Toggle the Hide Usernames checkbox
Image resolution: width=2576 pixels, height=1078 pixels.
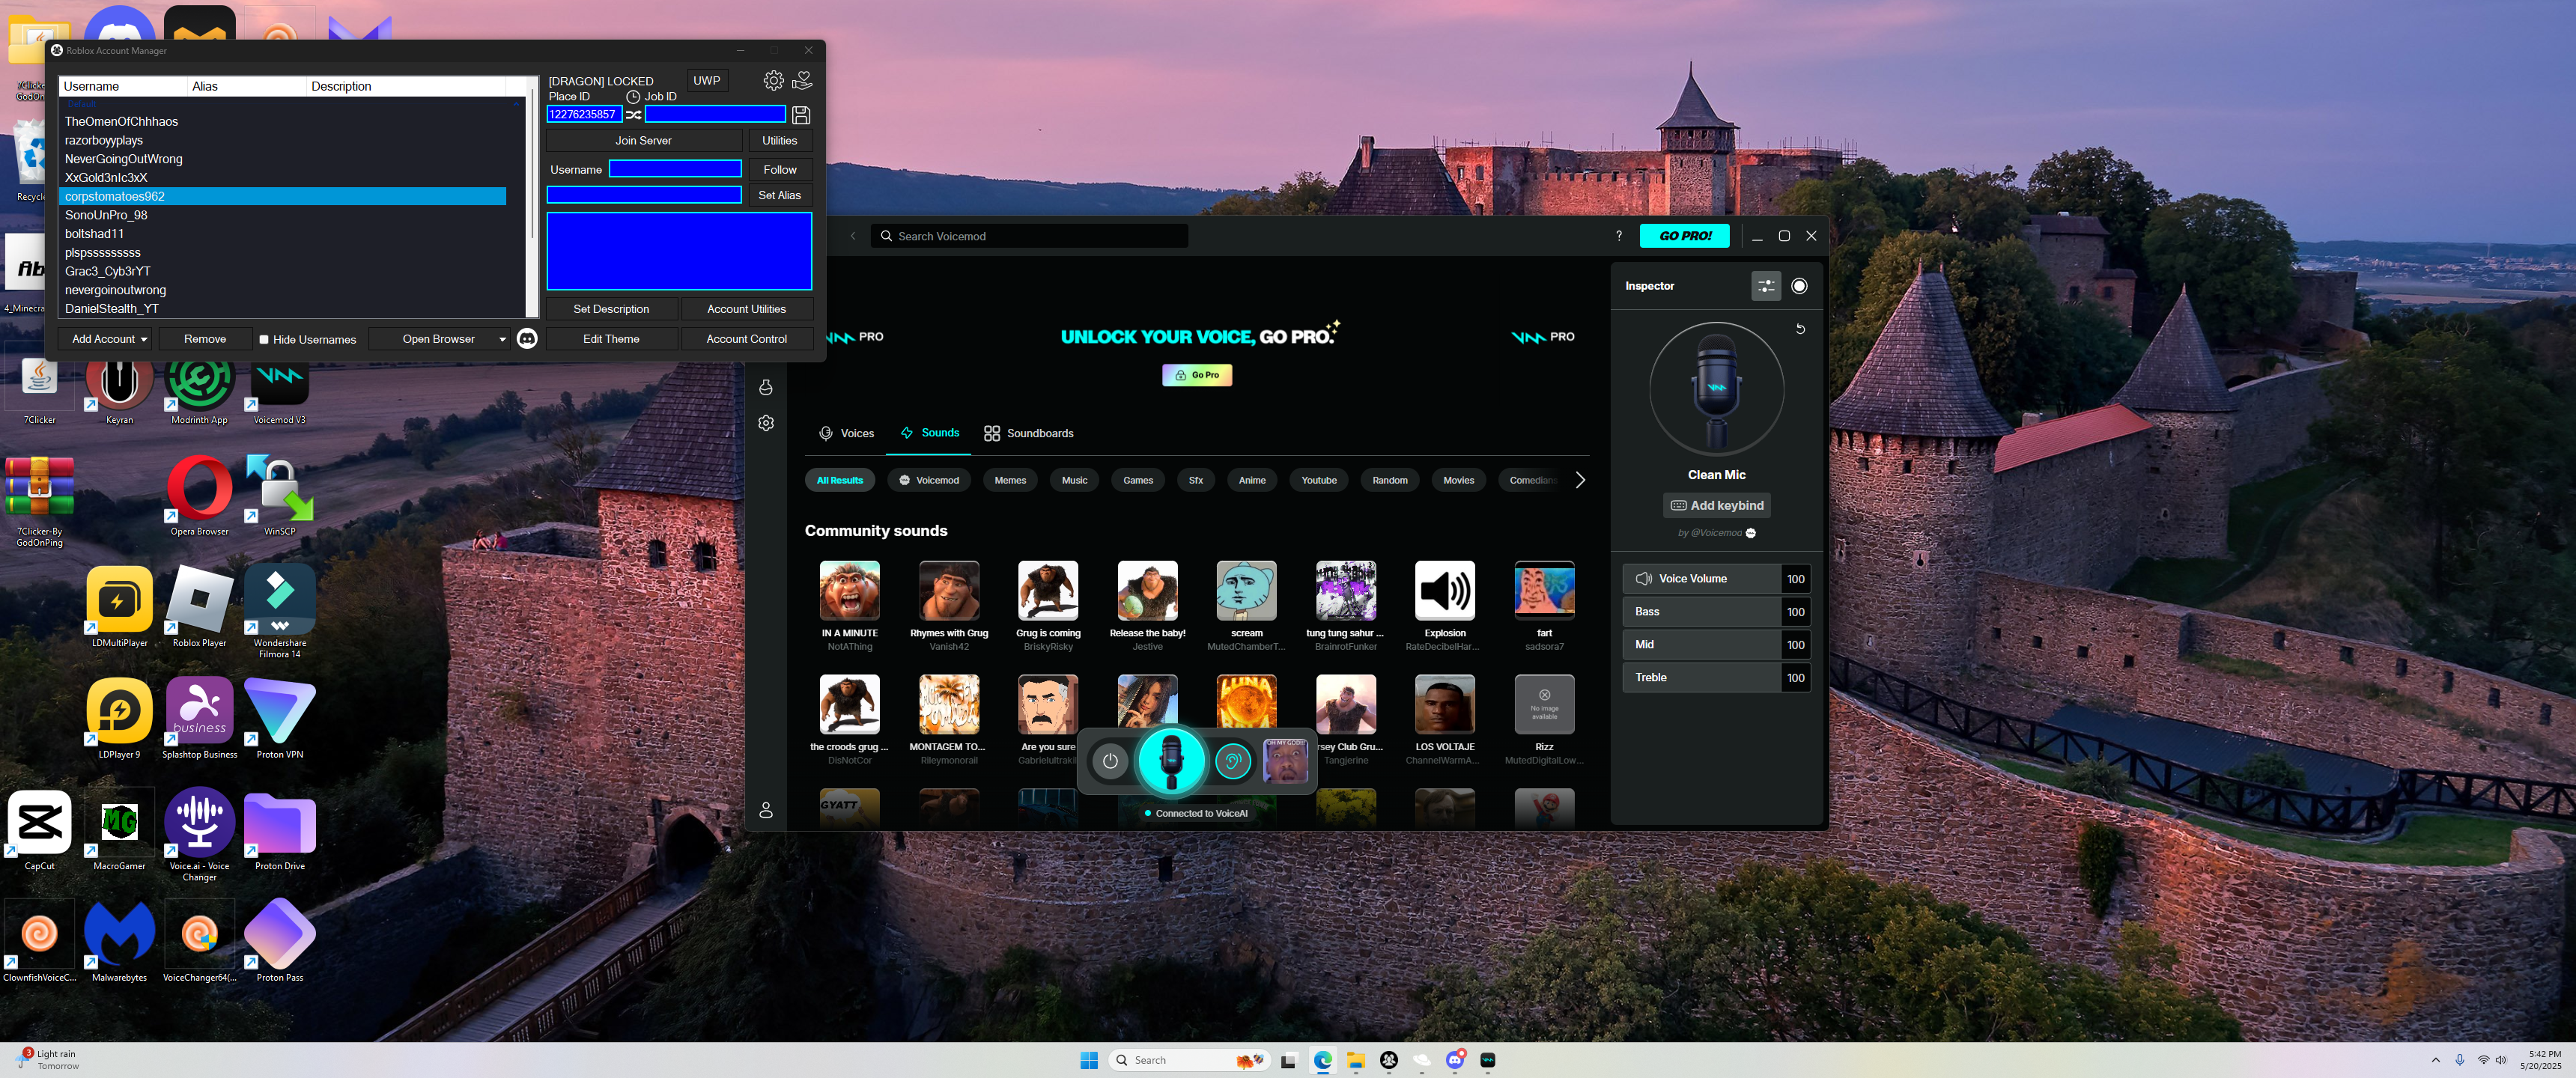(264, 340)
